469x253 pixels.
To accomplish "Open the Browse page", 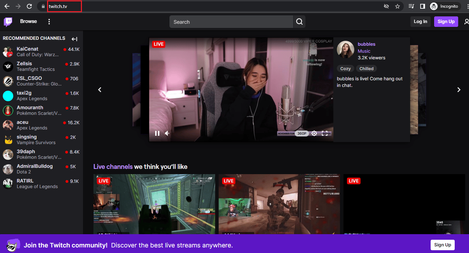I will click(x=28, y=21).
